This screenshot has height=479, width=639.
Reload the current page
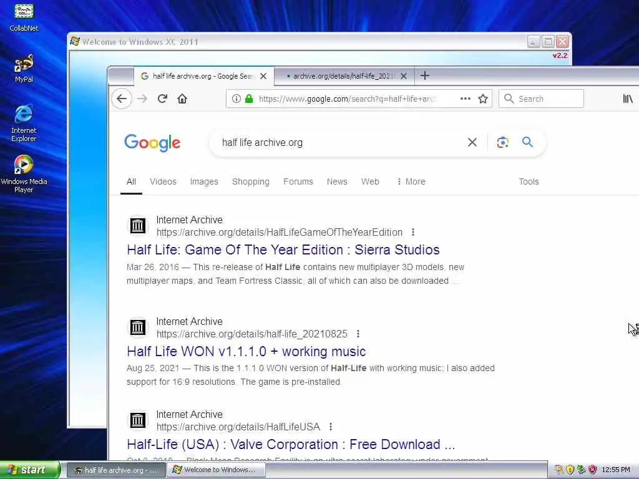point(162,99)
